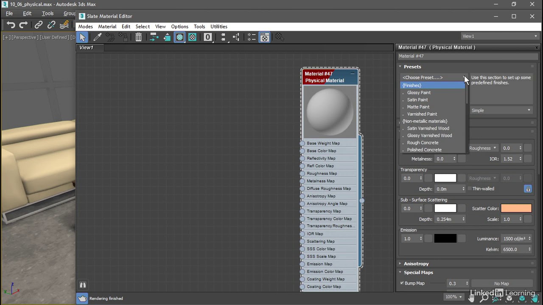Click Select and Link chain icon
This screenshot has width=543, height=305.
pyautogui.click(x=39, y=25)
